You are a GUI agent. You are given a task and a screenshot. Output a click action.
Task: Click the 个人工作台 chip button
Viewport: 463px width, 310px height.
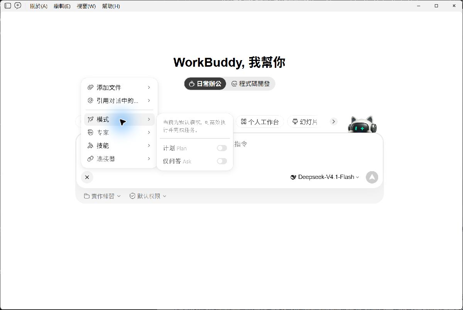pos(260,122)
